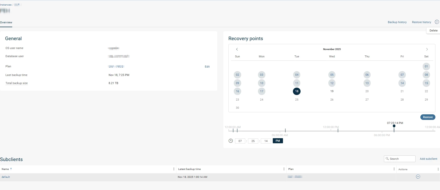The image size is (440, 190).
Task: Click the Restore button
Action: pyautogui.click(x=428, y=117)
